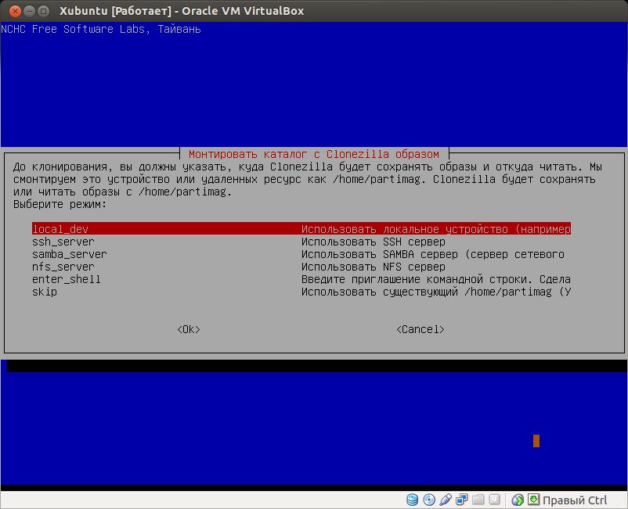Click the 'Использовать NFS сервер' description
Screen dimensions: 628x509
374,267
